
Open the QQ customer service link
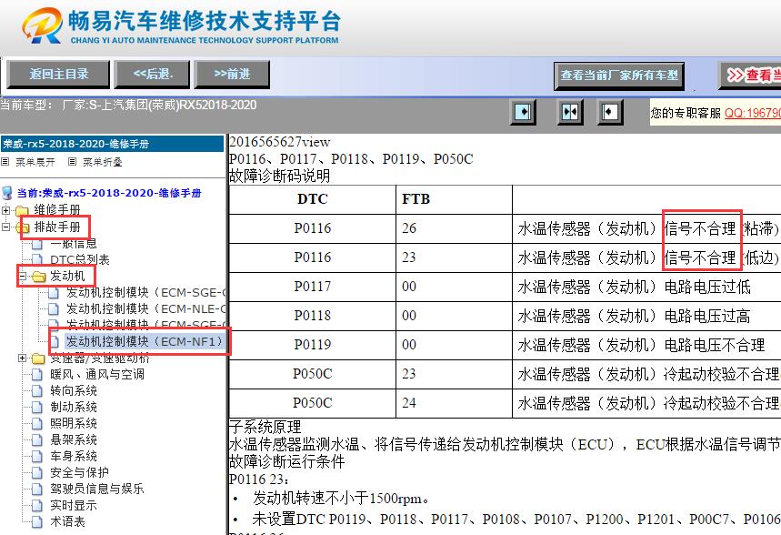pyautogui.click(x=753, y=113)
